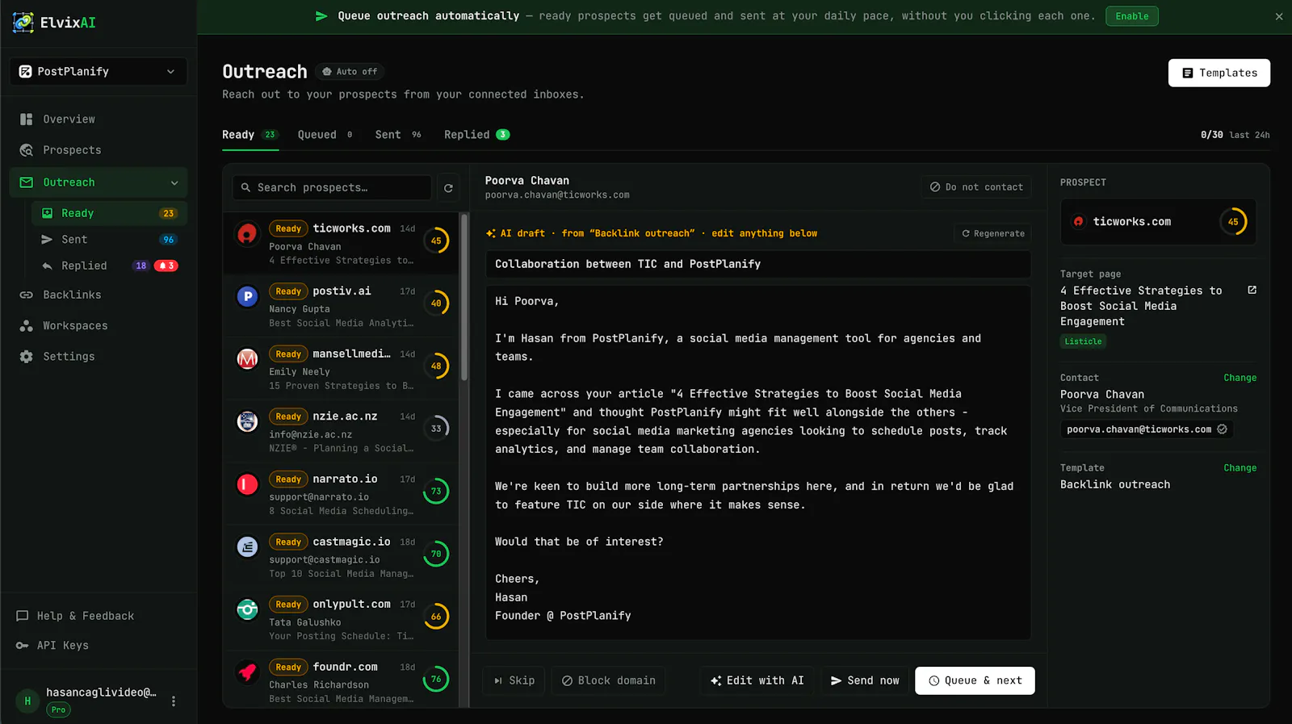Click the ElvixAI logo icon
The image size is (1292, 724).
click(23, 22)
